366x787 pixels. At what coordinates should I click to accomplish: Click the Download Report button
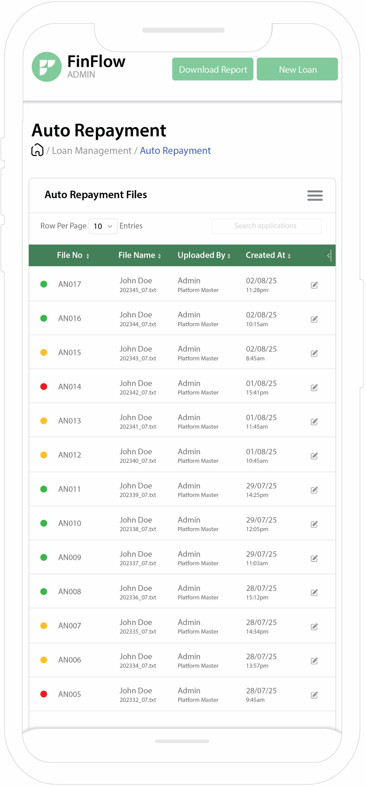click(x=212, y=69)
